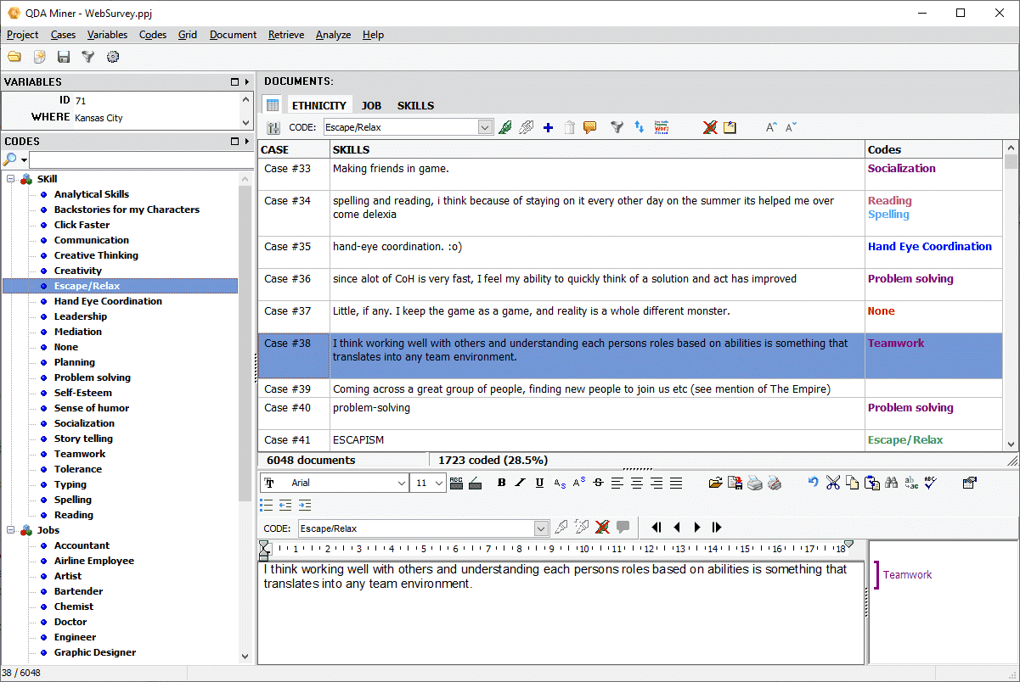Image resolution: width=1020 pixels, height=682 pixels.
Task: Toggle underline text formatting
Action: click(x=539, y=483)
